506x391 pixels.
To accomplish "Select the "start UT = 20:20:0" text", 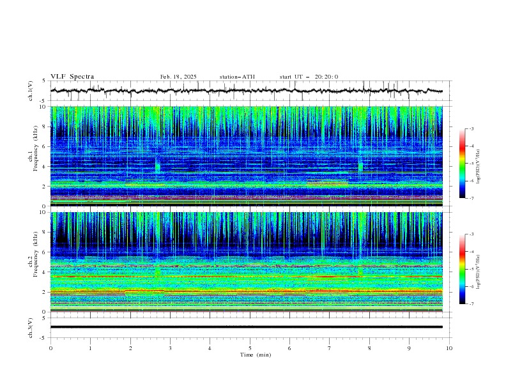I will (309, 77).
